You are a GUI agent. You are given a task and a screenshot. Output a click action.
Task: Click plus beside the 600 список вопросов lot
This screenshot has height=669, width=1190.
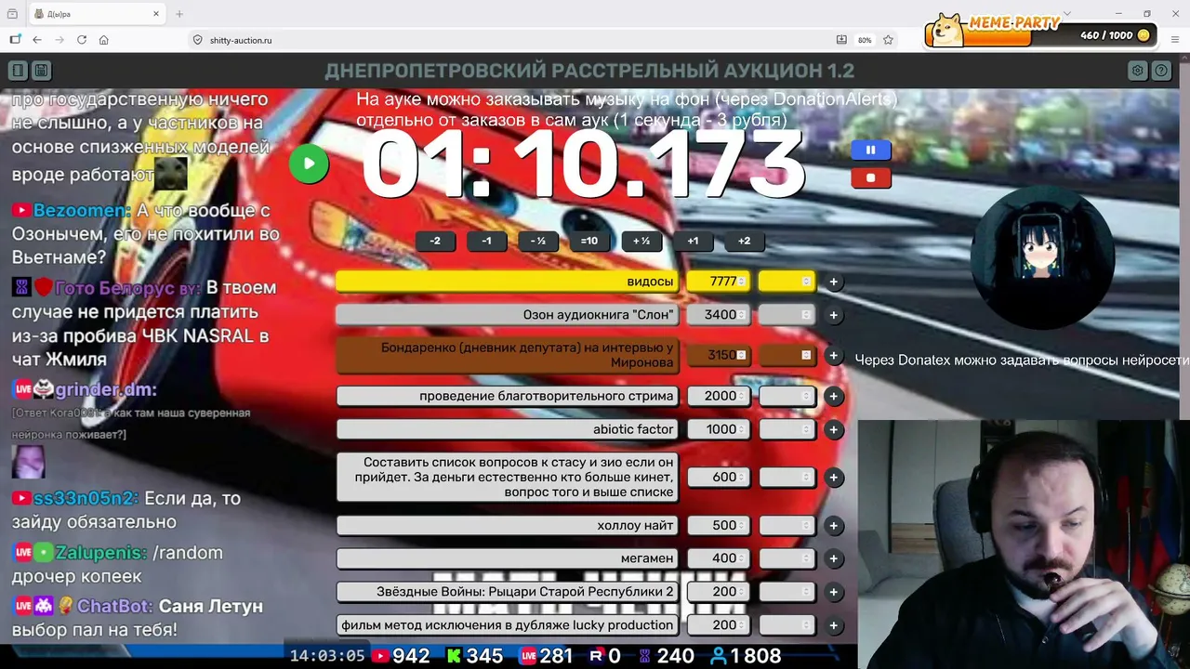pos(833,478)
